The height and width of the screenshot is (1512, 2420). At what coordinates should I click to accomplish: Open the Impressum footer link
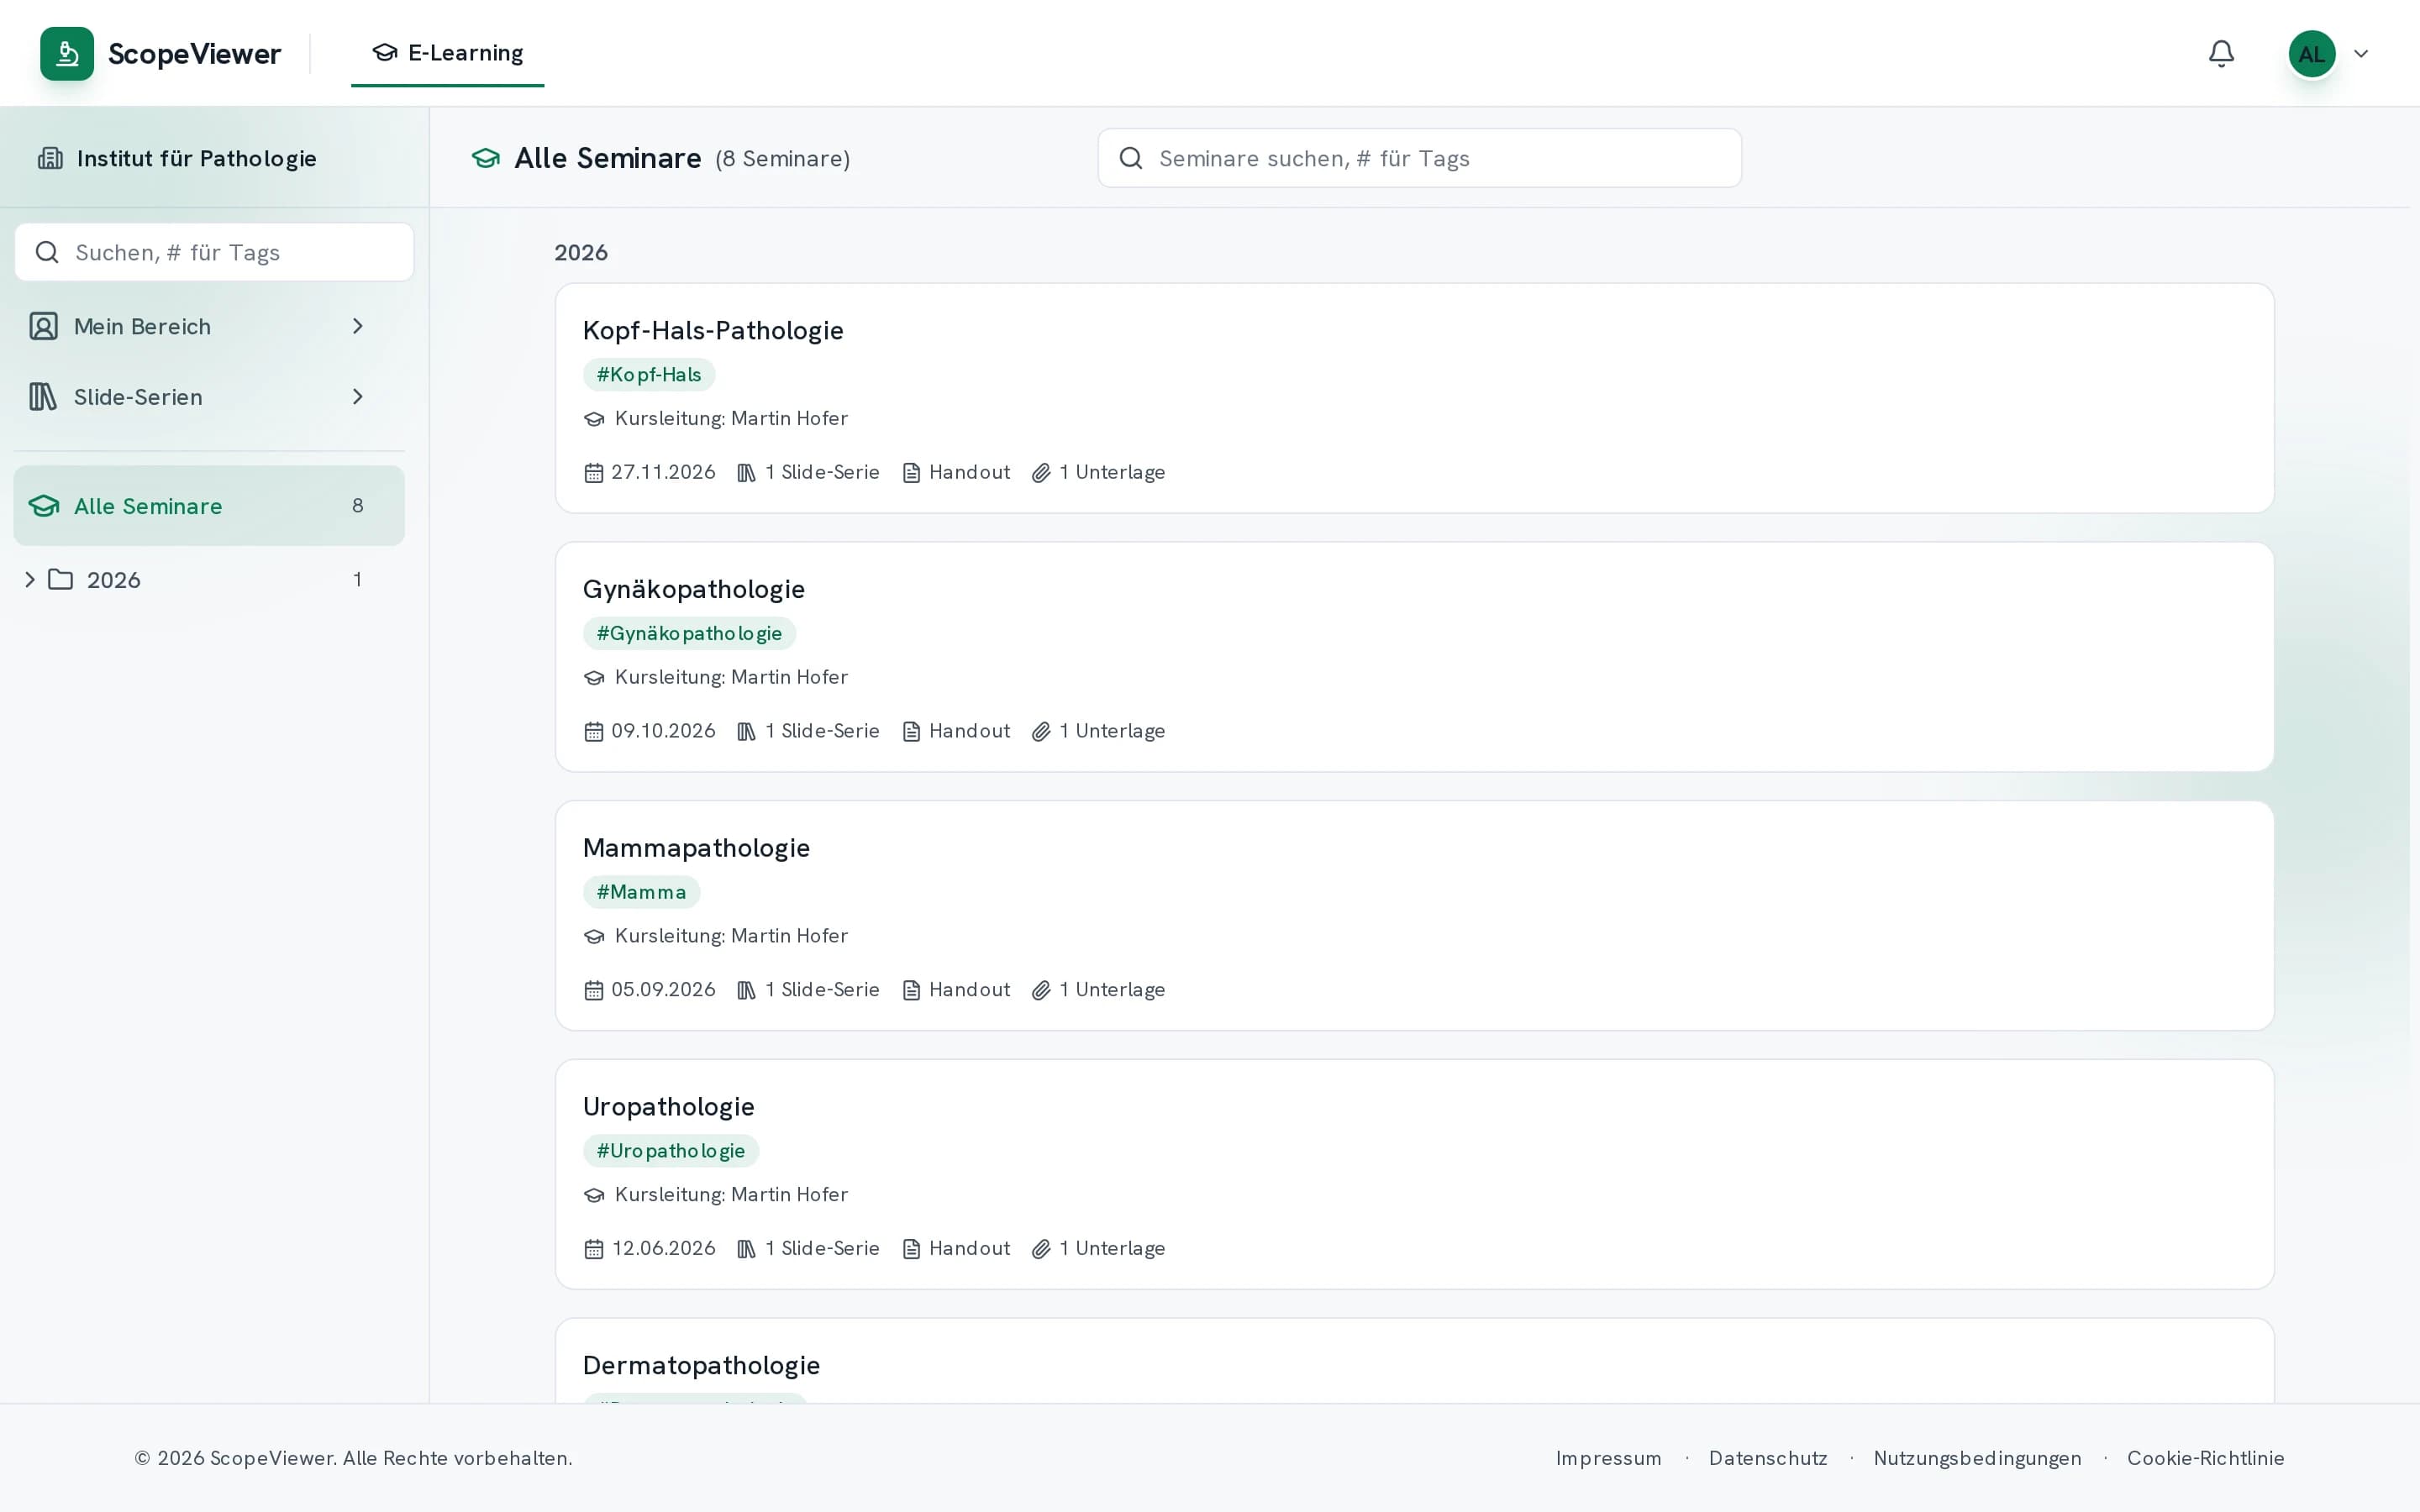click(1608, 1458)
